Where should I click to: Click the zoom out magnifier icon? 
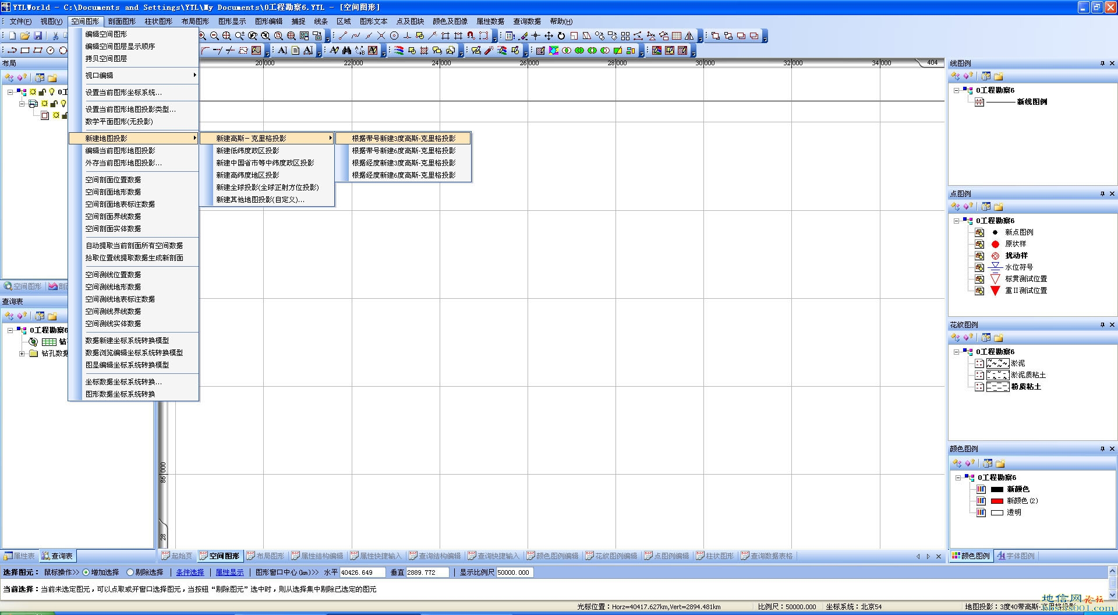pyautogui.click(x=214, y=36)
